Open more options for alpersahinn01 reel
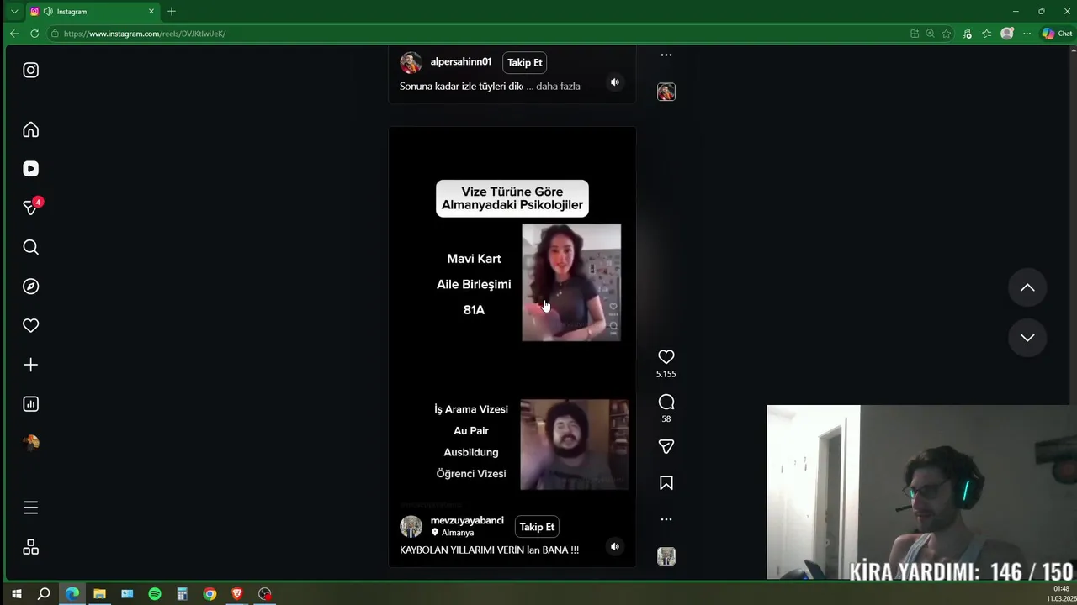 [x=666, y=55]
